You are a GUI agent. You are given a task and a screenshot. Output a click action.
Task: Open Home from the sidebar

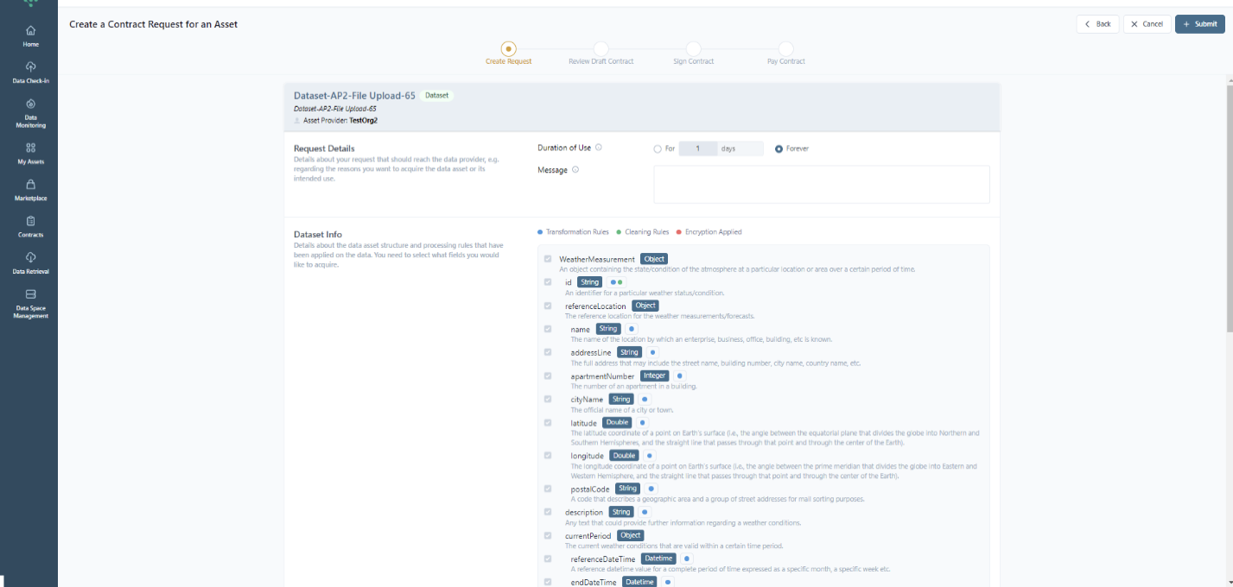(x=30, y=35)
